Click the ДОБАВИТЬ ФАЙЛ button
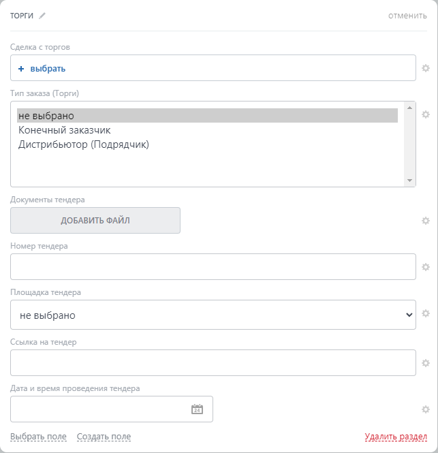The image size is (438, 453). pos(95,221)
